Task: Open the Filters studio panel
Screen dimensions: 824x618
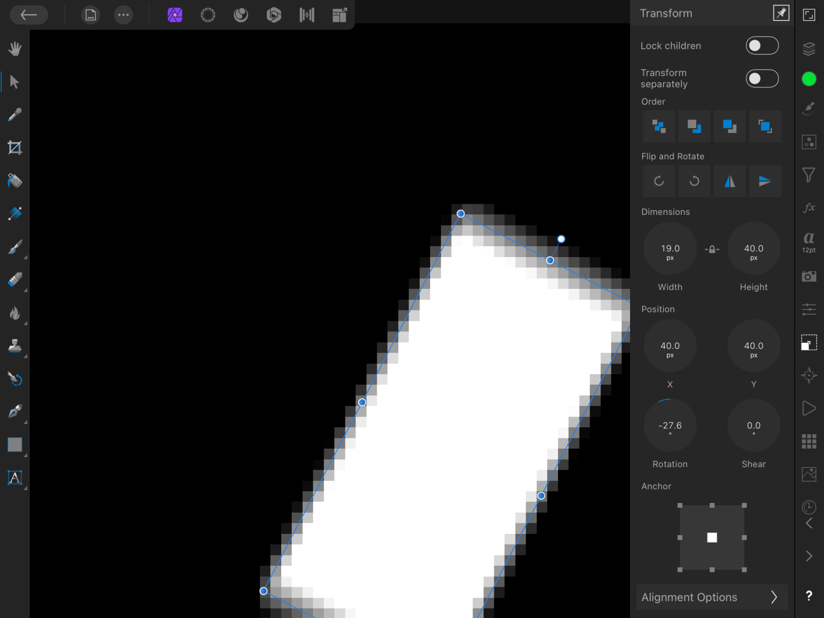Action: (809, 174)
